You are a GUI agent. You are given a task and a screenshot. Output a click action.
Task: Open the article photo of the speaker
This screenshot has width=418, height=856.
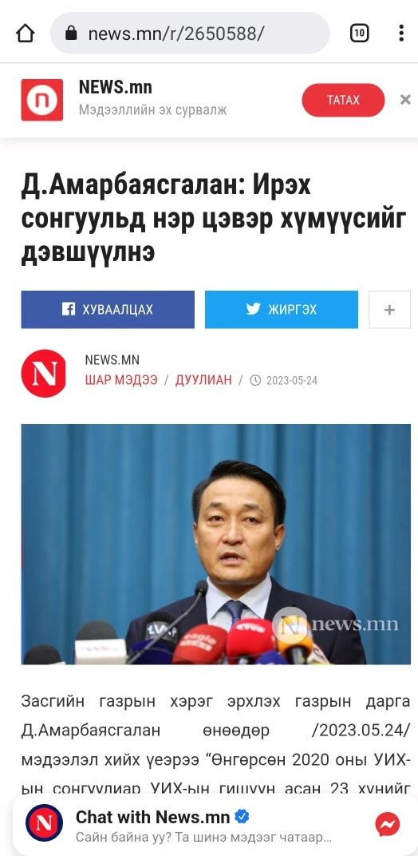(215, 545)
